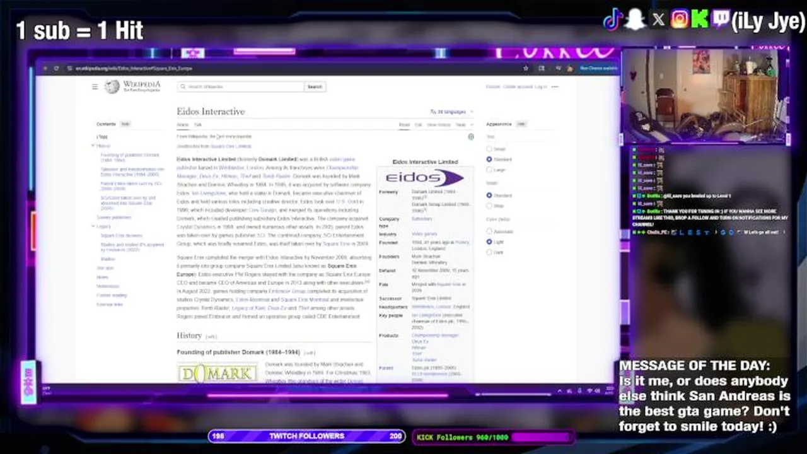Click the browser address bar URL
807x454 pixels.
tap(134, 68)
